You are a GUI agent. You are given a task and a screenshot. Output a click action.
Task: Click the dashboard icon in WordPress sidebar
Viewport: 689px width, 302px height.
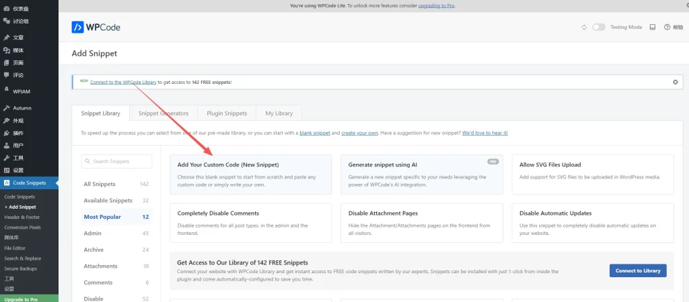[x=7, y=9]
